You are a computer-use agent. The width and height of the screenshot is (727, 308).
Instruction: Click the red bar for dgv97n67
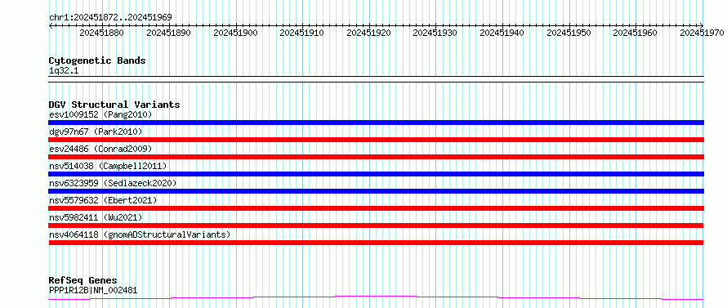coord(376,140)
